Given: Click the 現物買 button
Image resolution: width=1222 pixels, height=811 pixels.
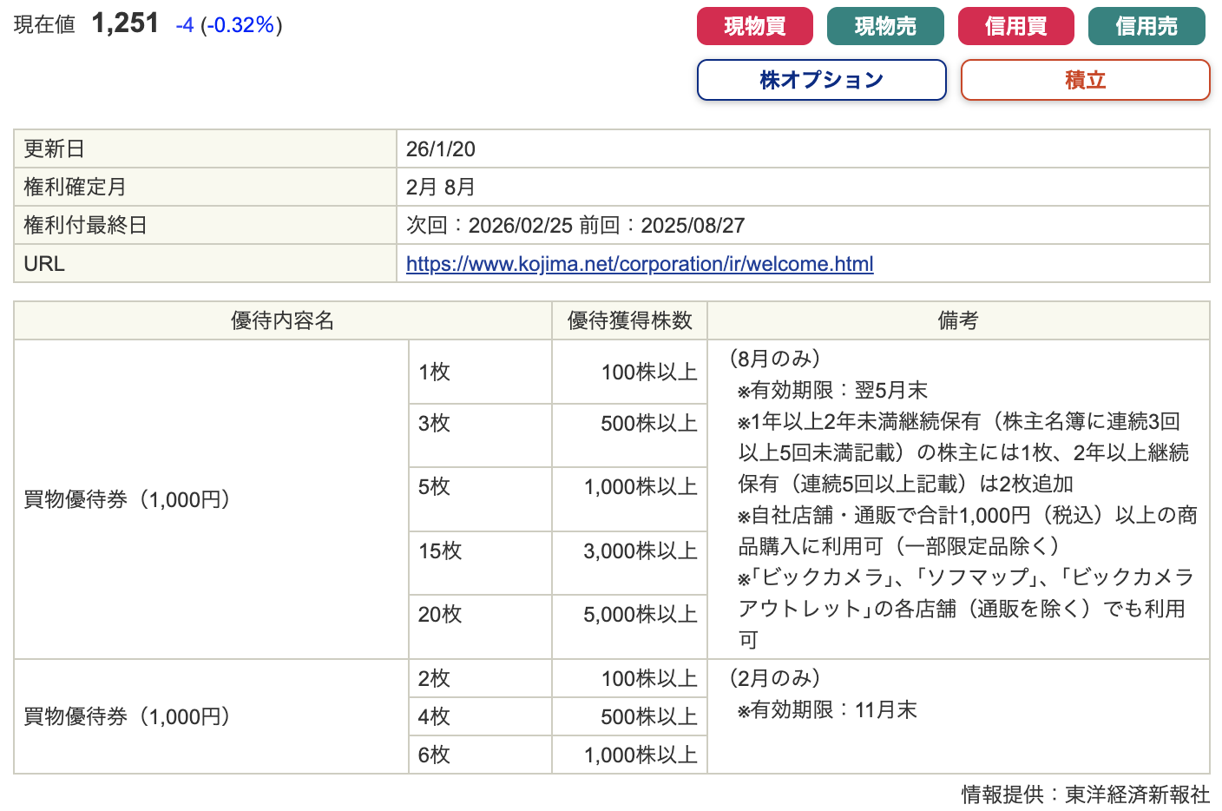Looking at the screenshot, I should 754,26.
